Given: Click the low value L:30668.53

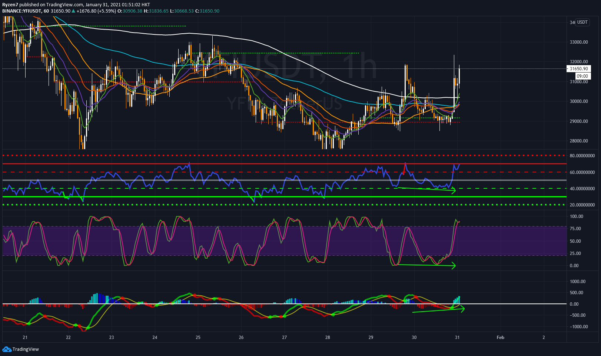Looking at the screenshot, I should pyautogui.click(x=182, y=11).
